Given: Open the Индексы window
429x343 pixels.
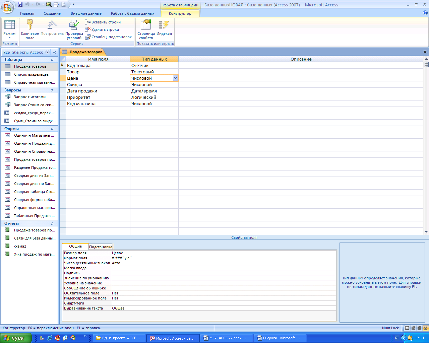Looking at the screenshot, I should coord(164,27).
